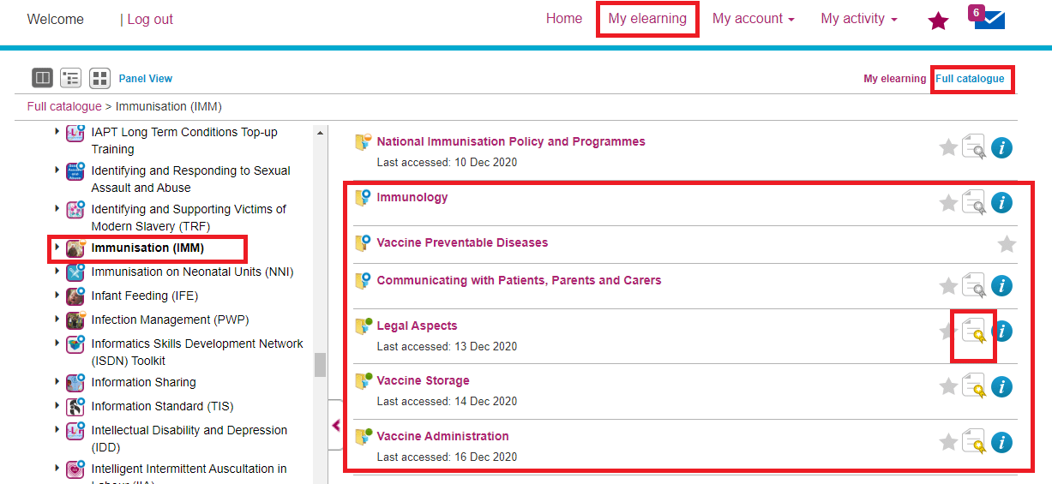This screenshot has height=484, width=1052.
Task: Select the Full catalogue tab
Action: (970, 79)
